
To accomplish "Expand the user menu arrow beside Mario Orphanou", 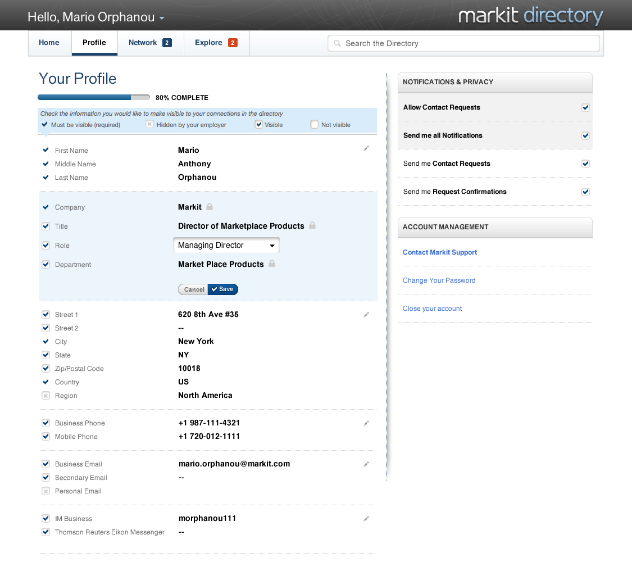I will pos(162,18).
